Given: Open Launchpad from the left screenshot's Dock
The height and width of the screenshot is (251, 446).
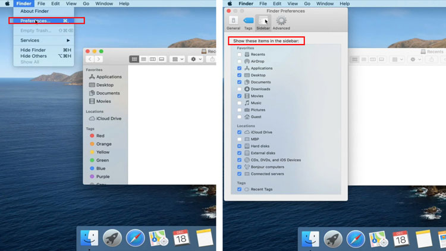Looking at the screenshot, I should pos(112,238).
